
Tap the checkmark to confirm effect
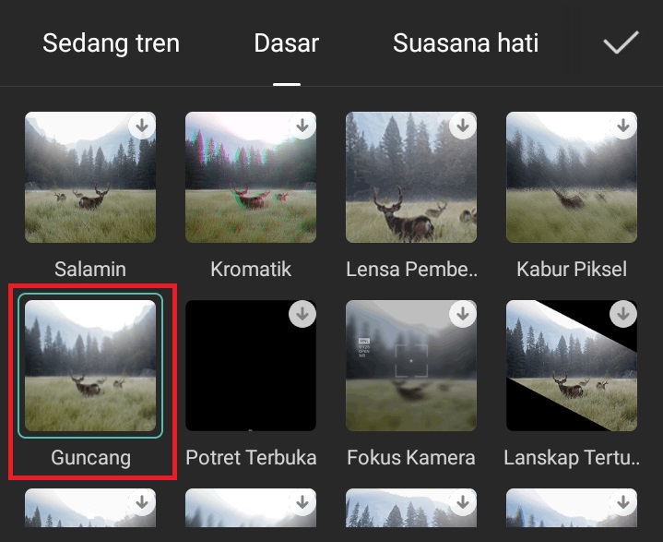(x=621, y=42)
